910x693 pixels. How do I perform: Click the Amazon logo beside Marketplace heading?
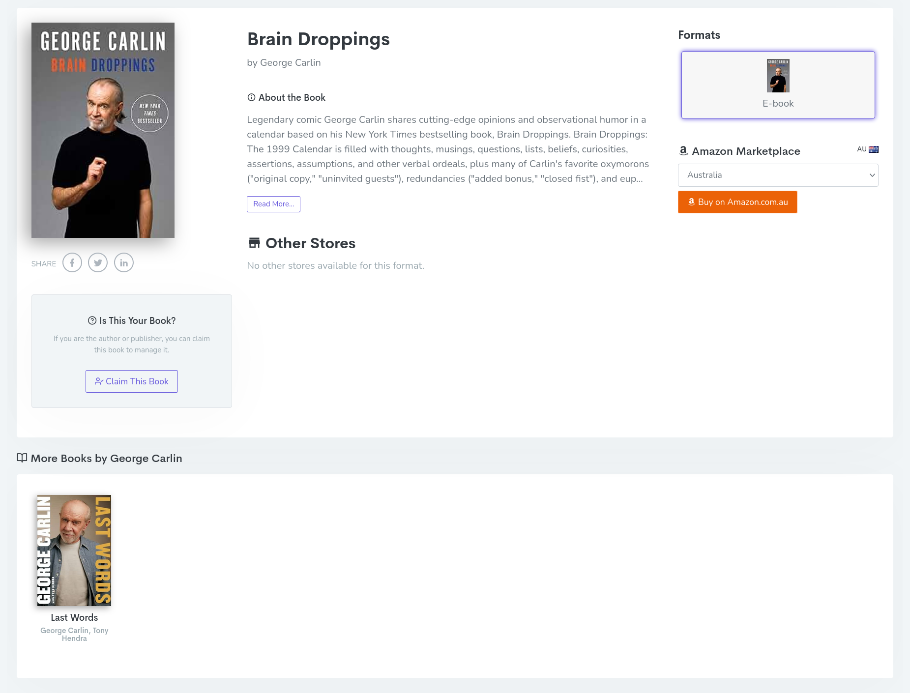tap(683, 151)
